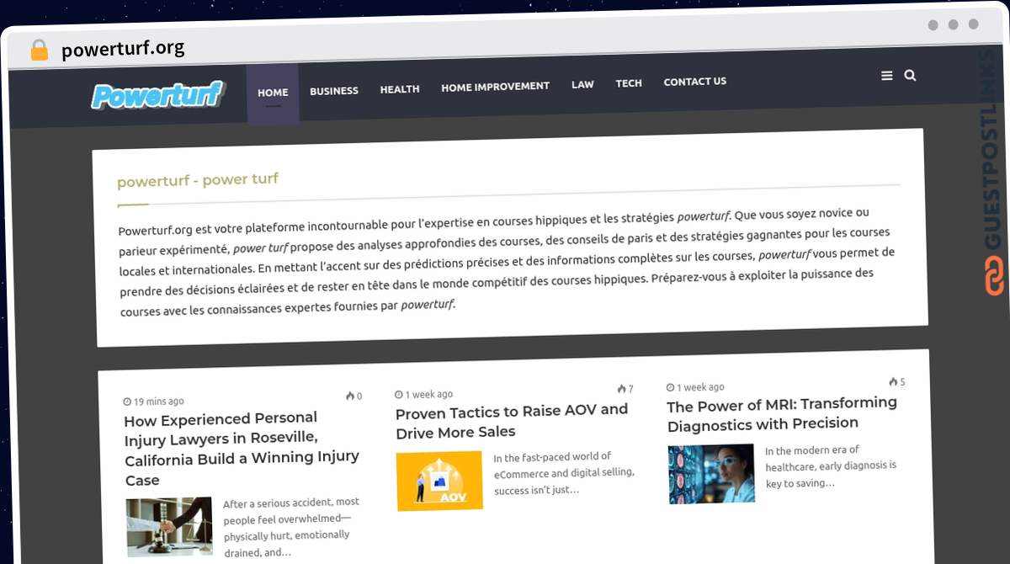Image resolution: width=1010 pixels, height=564 pixels.
Task: Open the Health category
Action: (x=400, y=89)
